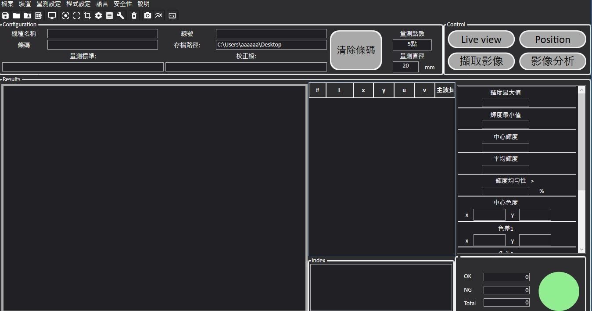Click the results panel scroll down arrow

tap(582, 249)
